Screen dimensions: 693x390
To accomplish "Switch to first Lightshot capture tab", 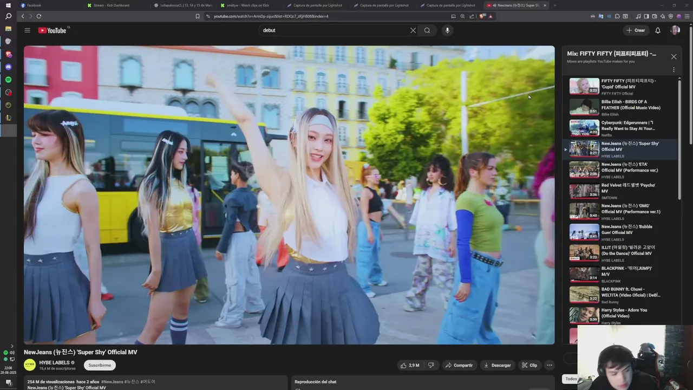I will point(316,5).
